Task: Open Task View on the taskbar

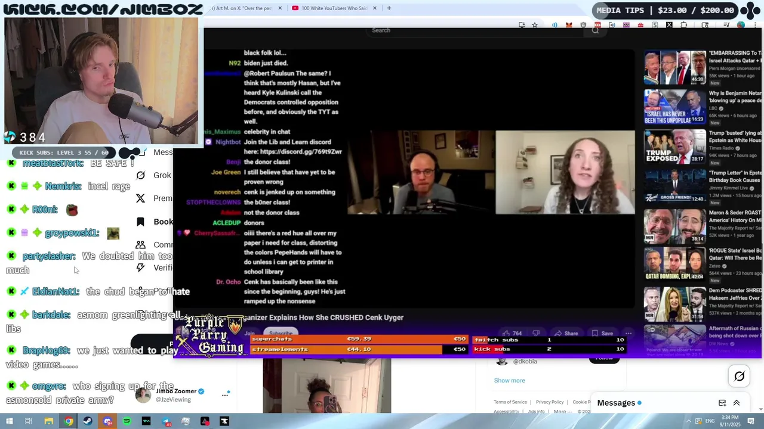Action: click(x=29, y=421)
